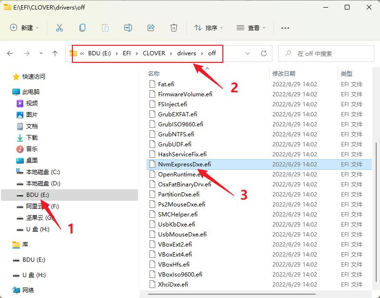The height and width of the screenshot is (298, 380).
Task: Click CLOVER in the breadcrumb path
Action: click(154, 53)
